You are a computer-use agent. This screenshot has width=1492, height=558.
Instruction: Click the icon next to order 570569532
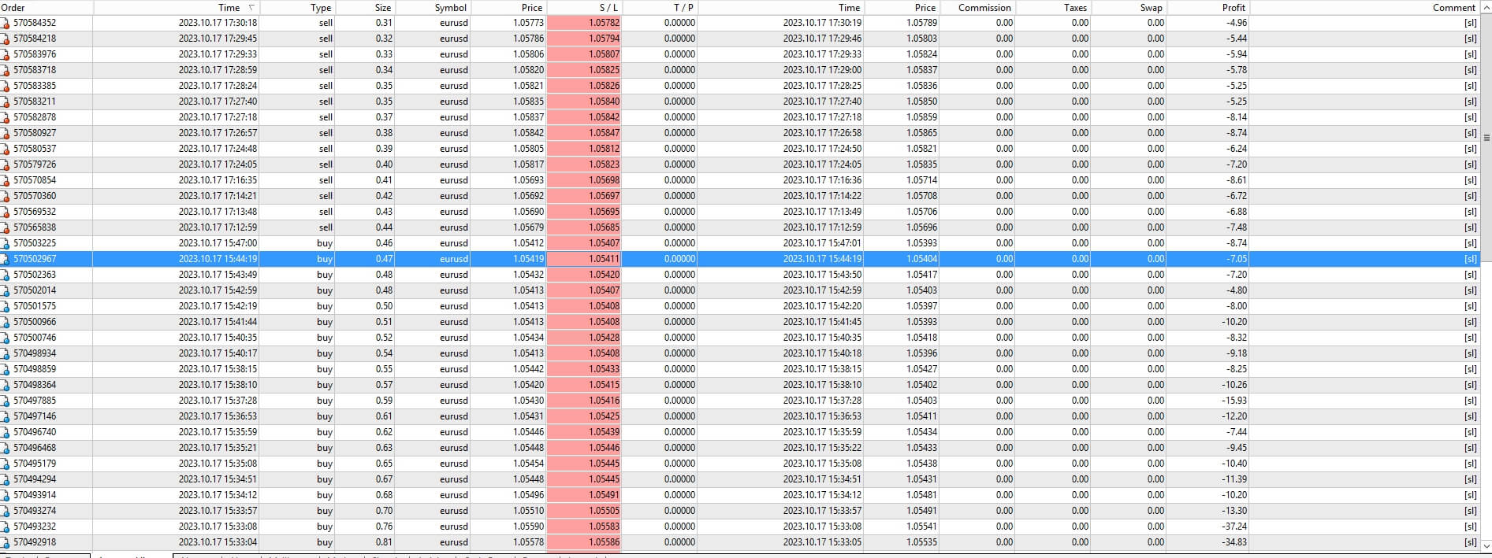coord(6,212)
